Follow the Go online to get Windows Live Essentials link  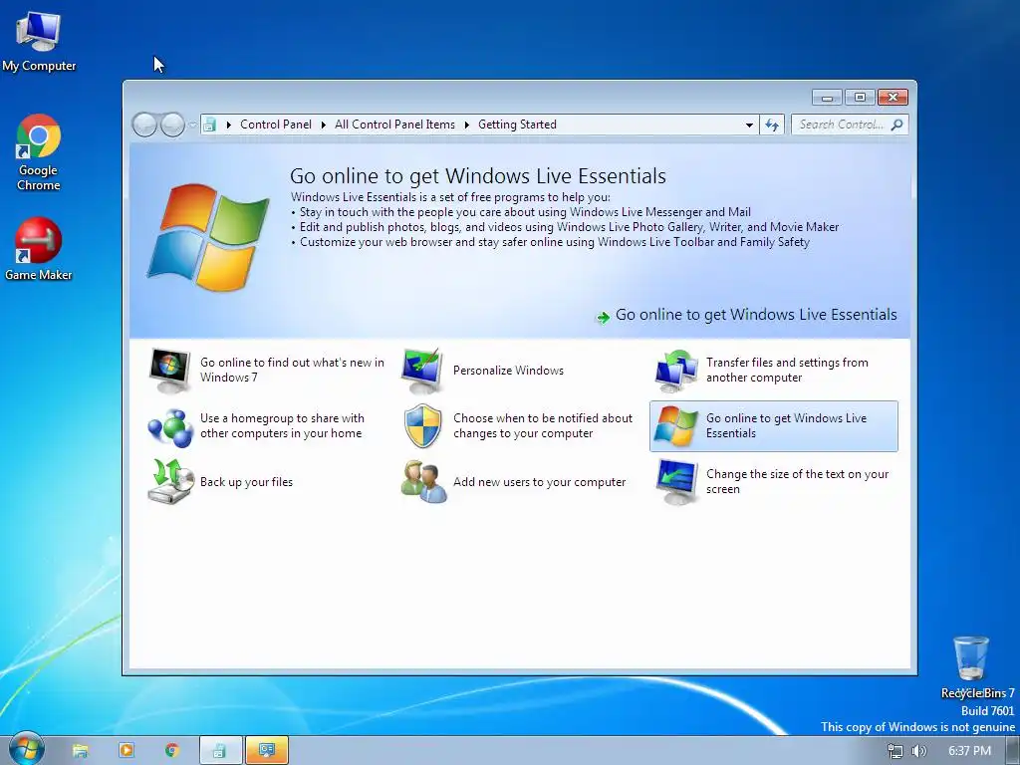point(756,315)
